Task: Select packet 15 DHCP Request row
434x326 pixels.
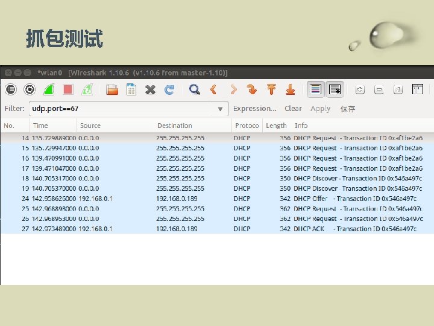Action: (x=217, y=148)
